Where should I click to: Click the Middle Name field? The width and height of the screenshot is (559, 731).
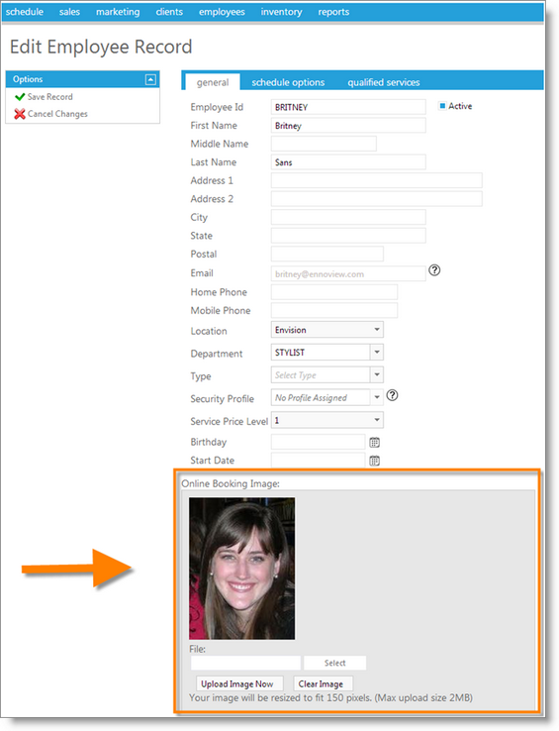(x=324, y=144)
